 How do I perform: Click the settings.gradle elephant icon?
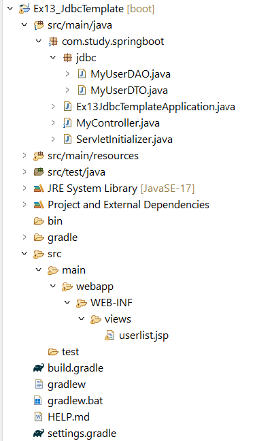pos(39,433)
